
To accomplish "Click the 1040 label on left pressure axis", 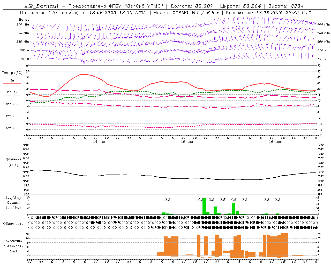I will tap(25, 145).
